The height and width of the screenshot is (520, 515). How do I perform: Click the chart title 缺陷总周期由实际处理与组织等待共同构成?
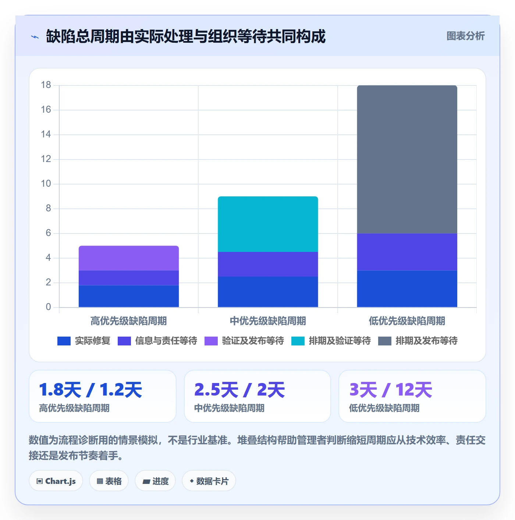click(186, 36)
